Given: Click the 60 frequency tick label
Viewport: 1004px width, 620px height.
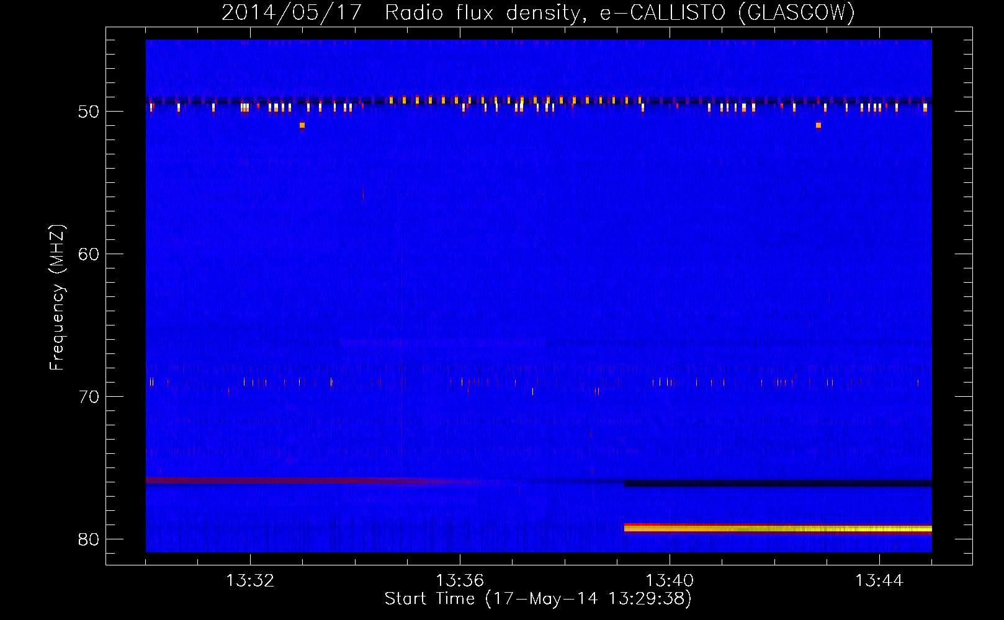Looking at the screenshot, I should [89, 254].
